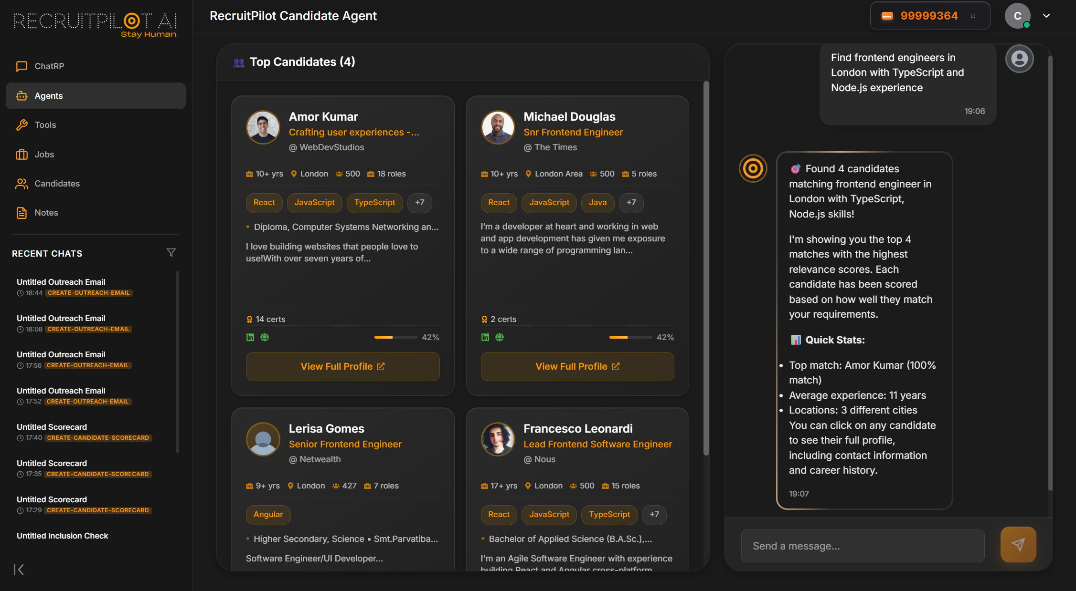This screenshot has width=1076, height=591.
Task: Click the Tools wrench icon
Action: (21, 125)
